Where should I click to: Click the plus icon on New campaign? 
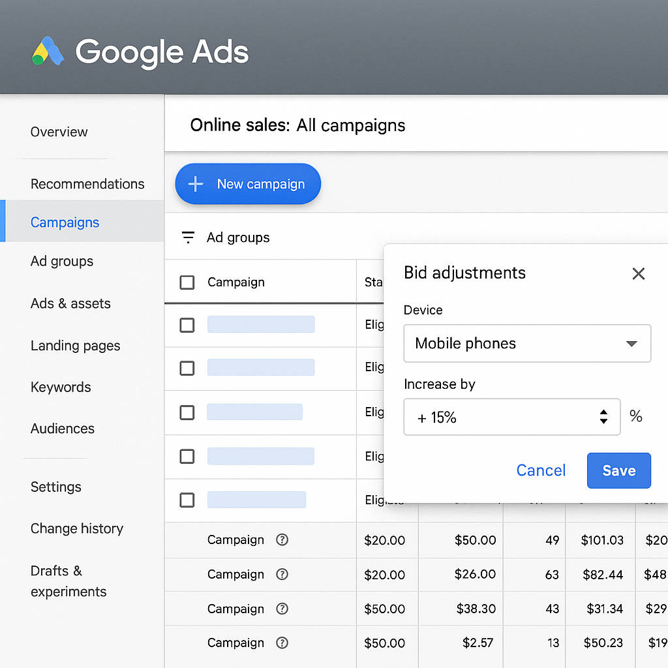(x=196, y=184)
